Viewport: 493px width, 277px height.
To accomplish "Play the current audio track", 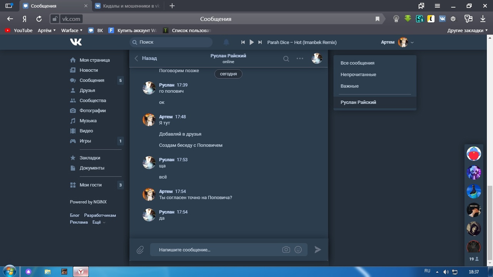I will [x=252, y=42].
